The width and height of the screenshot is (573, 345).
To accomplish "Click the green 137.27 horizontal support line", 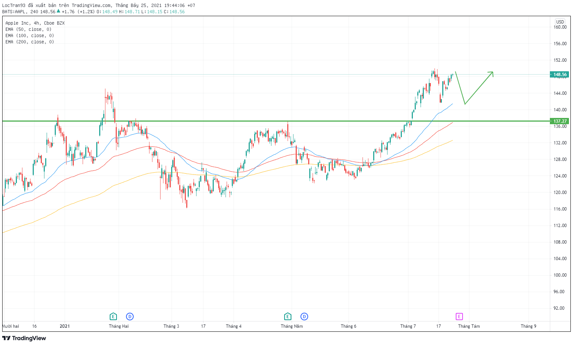I will [275, 121].
